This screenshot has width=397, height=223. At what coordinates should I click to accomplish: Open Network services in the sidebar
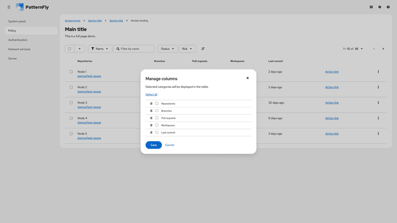pyautogui.click(x=19, y=49)
